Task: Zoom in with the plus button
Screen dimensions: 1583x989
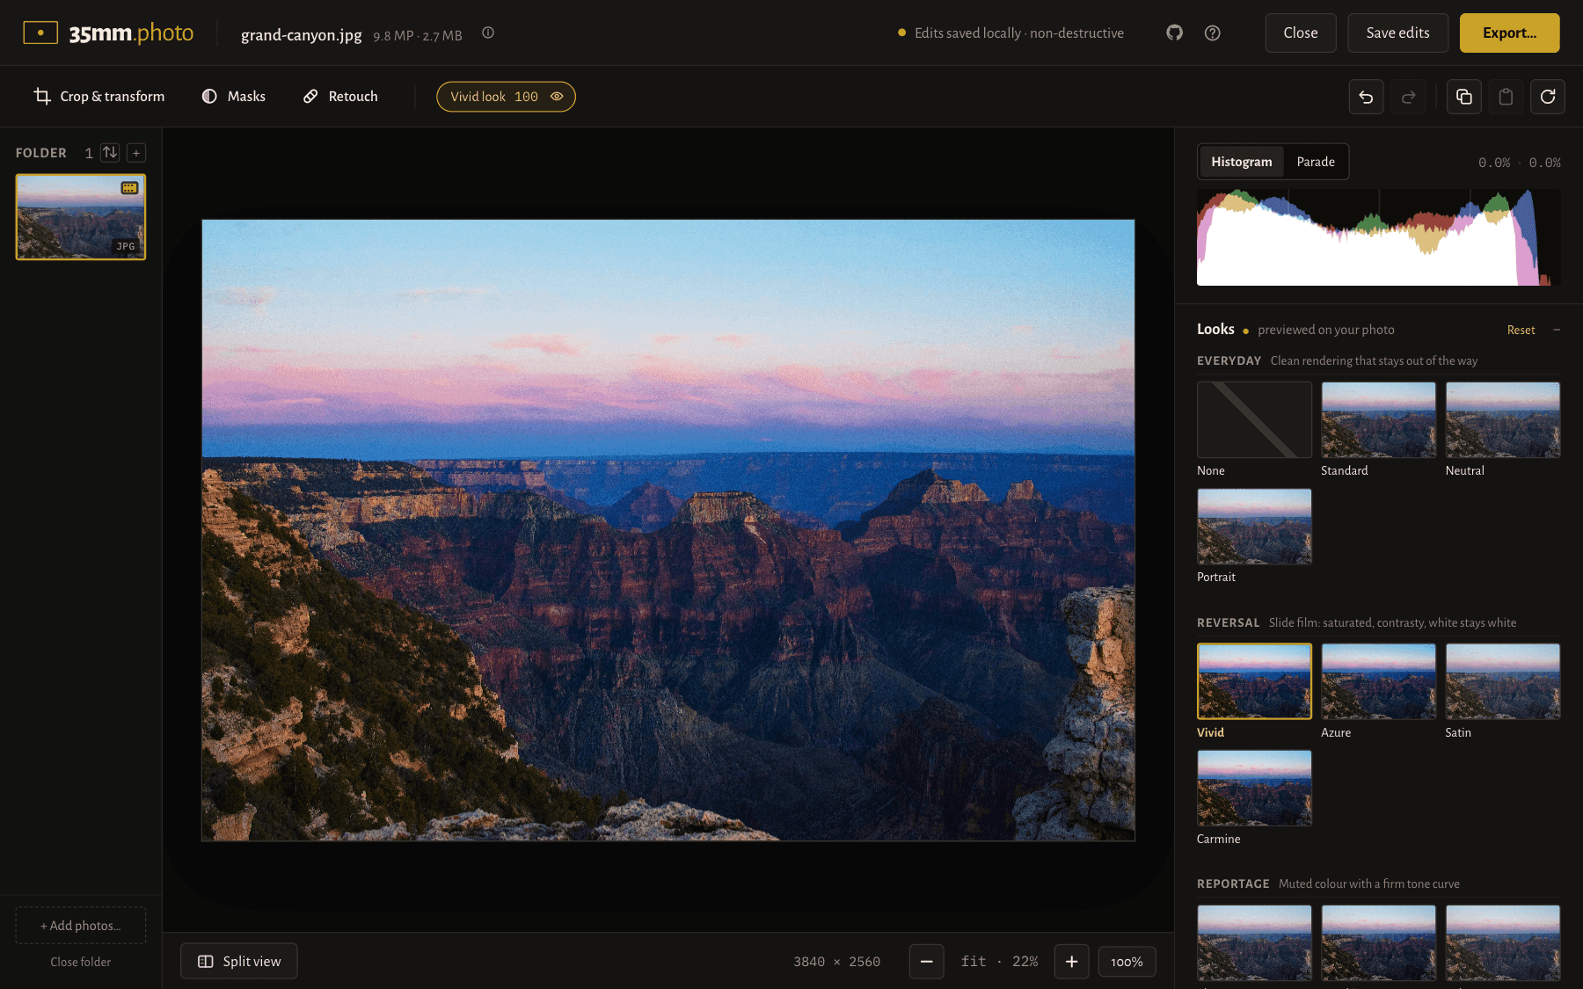Action: [1071, 962]
